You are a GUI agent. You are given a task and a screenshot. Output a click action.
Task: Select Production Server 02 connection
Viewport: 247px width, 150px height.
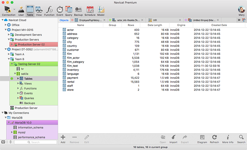(x=34, y=44)
